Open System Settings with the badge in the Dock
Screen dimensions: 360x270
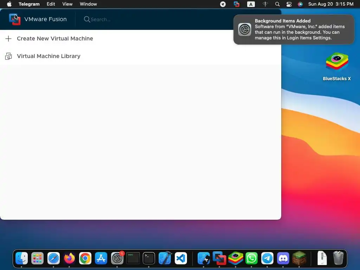tap(117, 258)
